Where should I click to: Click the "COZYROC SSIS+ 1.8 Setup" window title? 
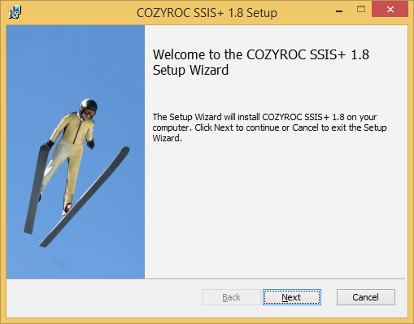[207, 13]
